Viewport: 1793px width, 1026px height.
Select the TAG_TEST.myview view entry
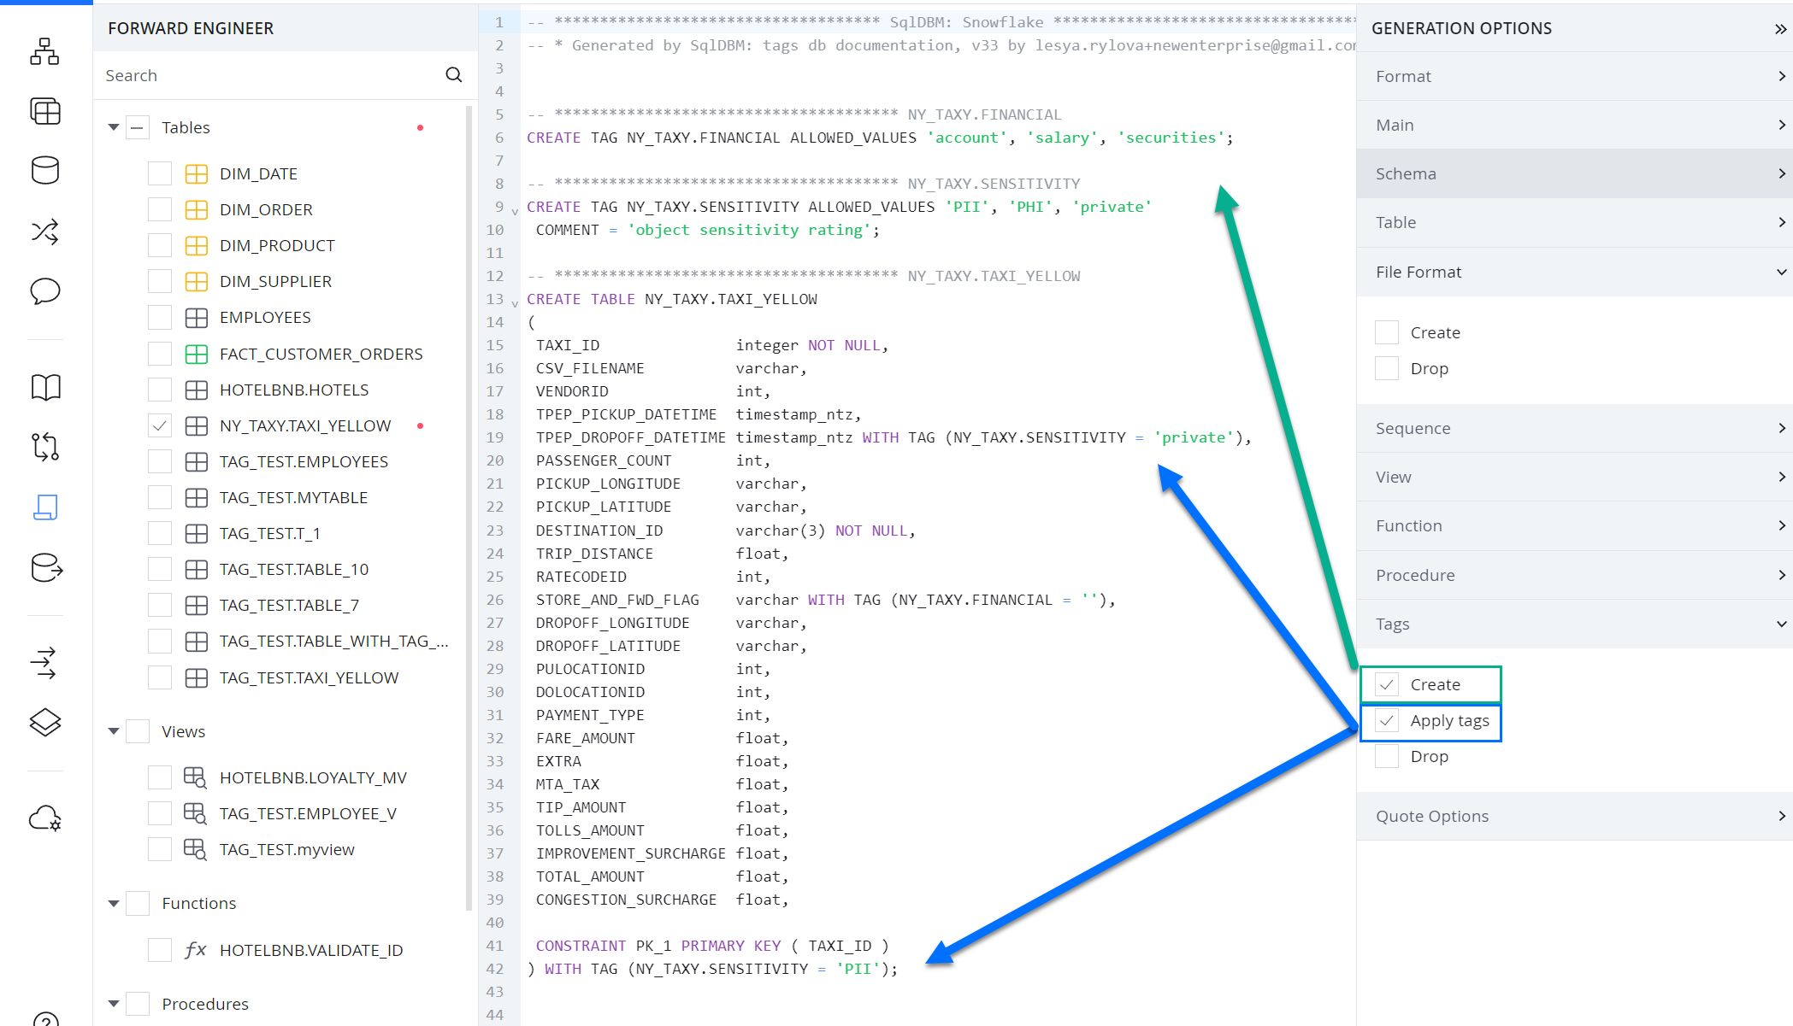click(x=286, y=849)
